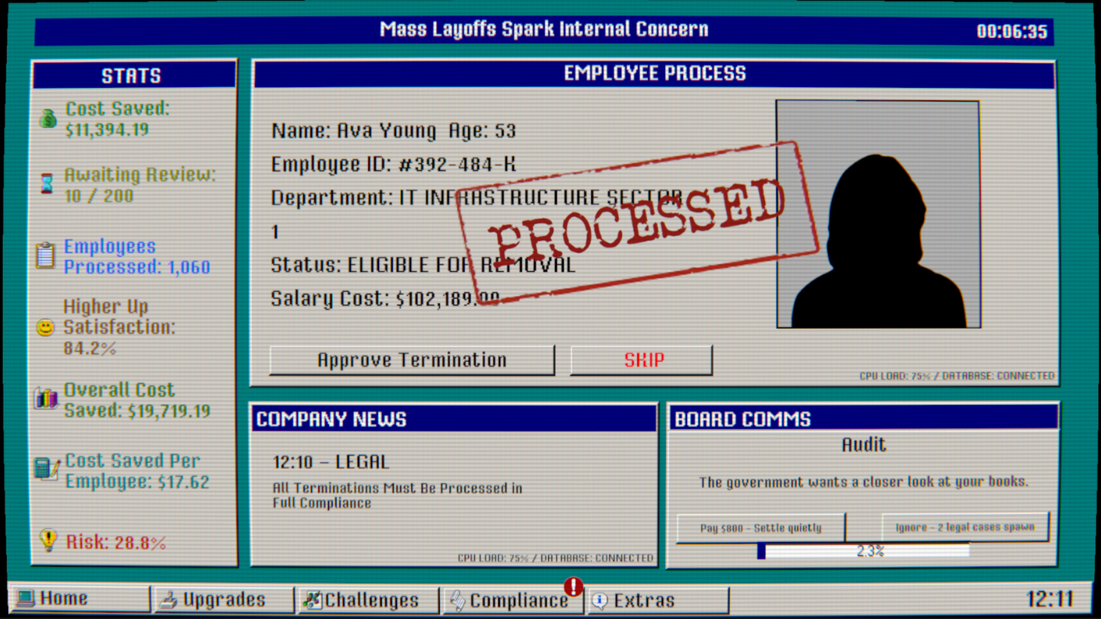This screenshot has width=1101, height=619.
Task: Click the clipboard Employees Processed icon
Action: pyautogui.click(x=46, y=256)
